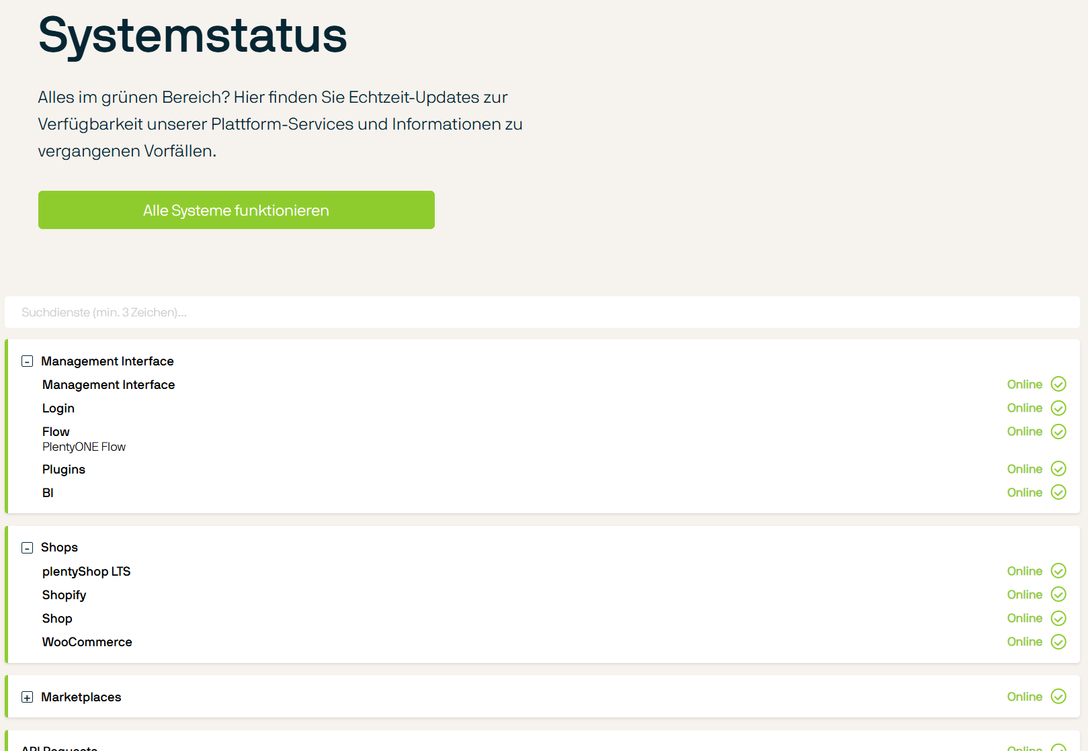
Task: Click the Alle Systeme funktionieren banner
Action: (237, 210)
